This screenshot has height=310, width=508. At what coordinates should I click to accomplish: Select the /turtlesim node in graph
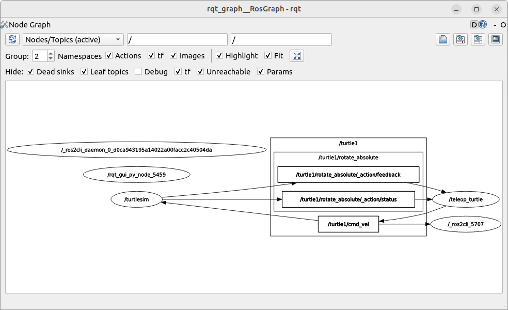click(137, 199)
